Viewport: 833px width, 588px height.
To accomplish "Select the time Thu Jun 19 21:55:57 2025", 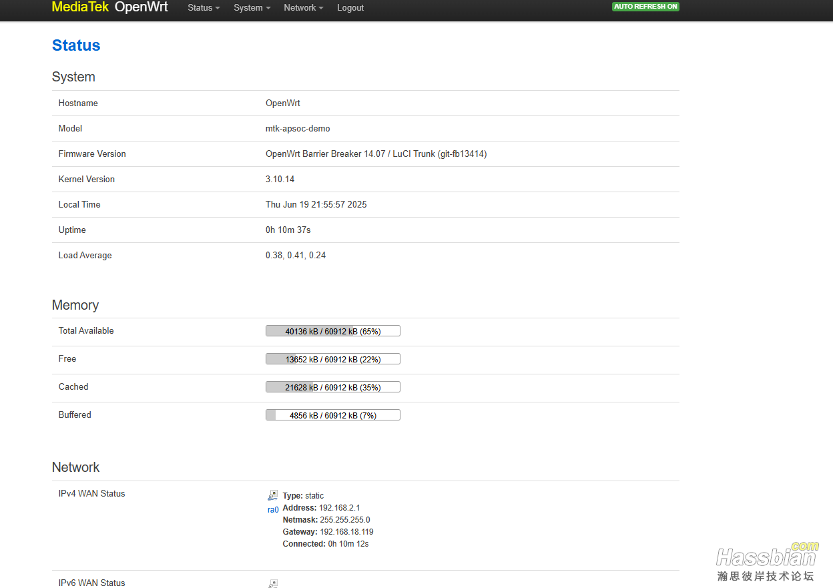I will pyautogui.click(x=316, y=205).
